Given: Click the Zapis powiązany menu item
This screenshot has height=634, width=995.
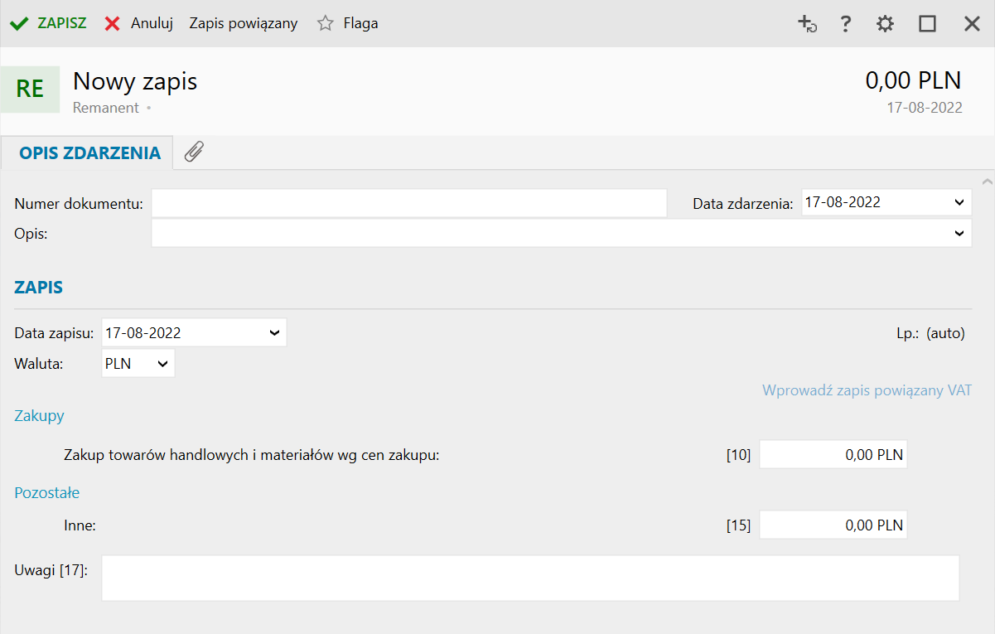Looking at the screenshot, I should point(243,23).
